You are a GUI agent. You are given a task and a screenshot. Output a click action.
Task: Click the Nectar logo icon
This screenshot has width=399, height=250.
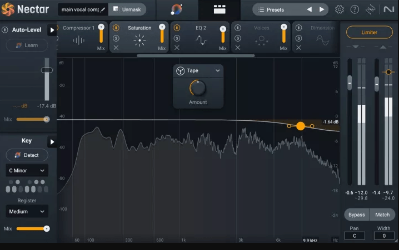pyautogui.click(x=8, y=9)
